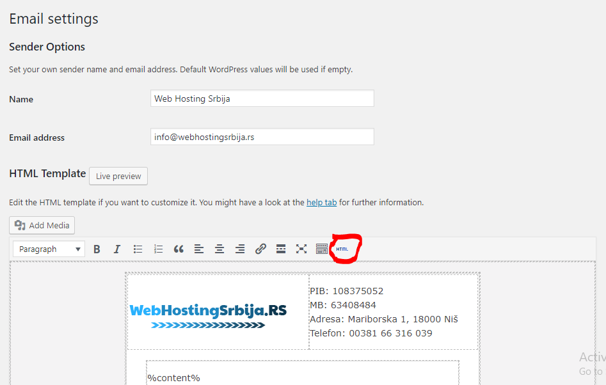Focus the sender Name input field
Screen dimensions: 606x385
tap(262, 98)
